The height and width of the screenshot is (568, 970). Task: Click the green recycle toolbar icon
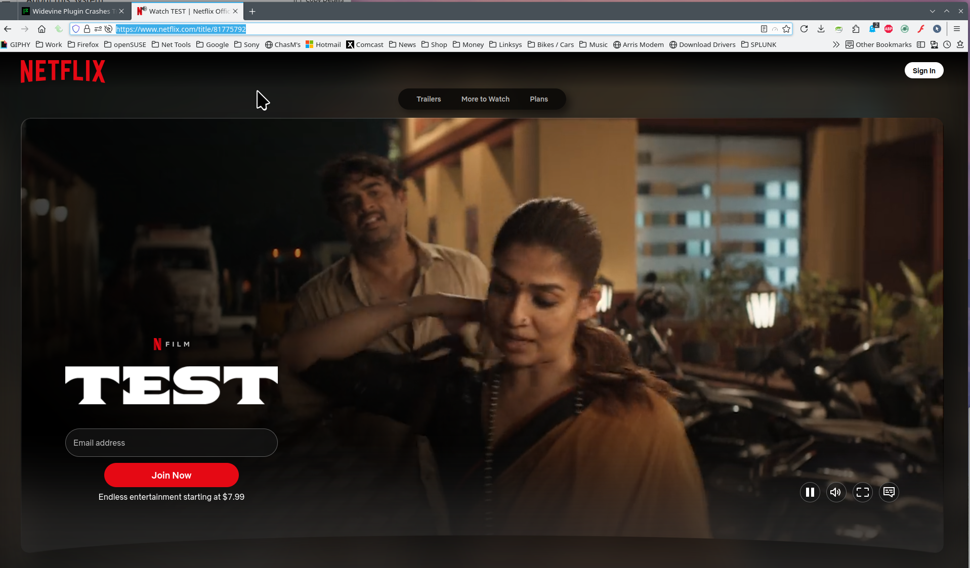click(59, 29)
